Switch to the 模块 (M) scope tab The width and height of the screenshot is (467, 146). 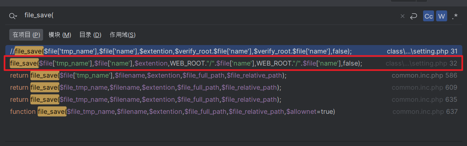[60, 35]
